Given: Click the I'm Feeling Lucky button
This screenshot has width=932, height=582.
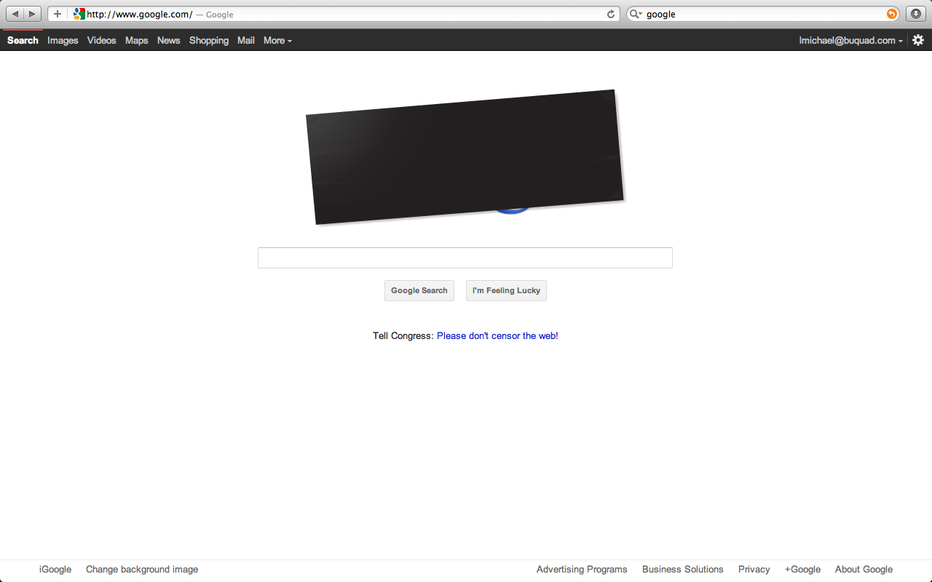Looking at the screenshot, I should click(x=506, y=290).
